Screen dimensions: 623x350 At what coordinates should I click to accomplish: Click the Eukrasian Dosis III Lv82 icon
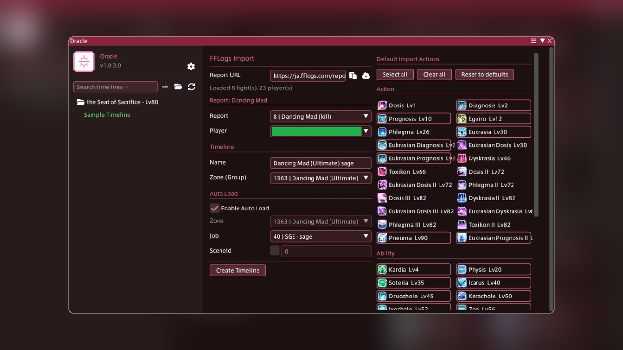(383, 211)
